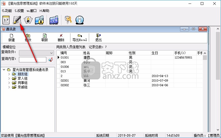Open the blue info bubble icon

tap(80, 20)
